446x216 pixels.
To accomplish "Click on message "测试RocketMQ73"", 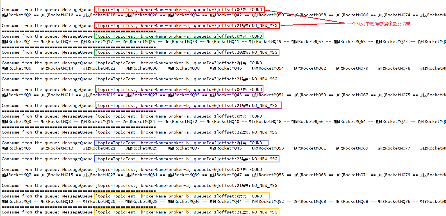I will point(392,42).
